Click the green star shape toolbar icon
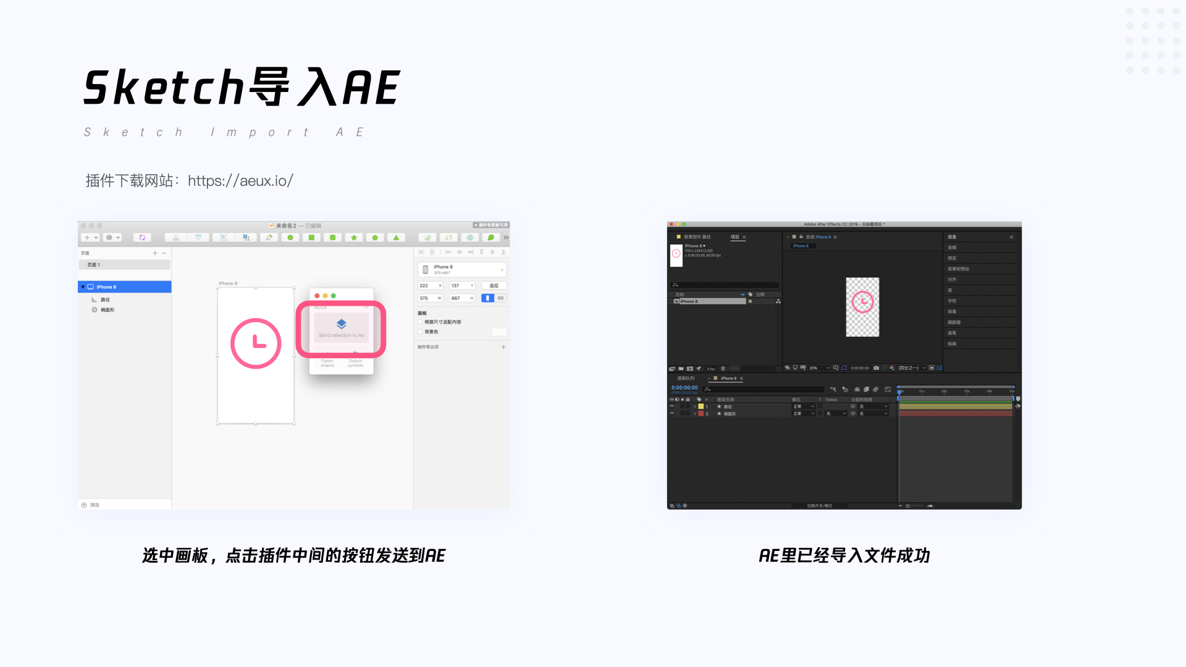This screenshot has height=667, width=1186. [354, 238]
